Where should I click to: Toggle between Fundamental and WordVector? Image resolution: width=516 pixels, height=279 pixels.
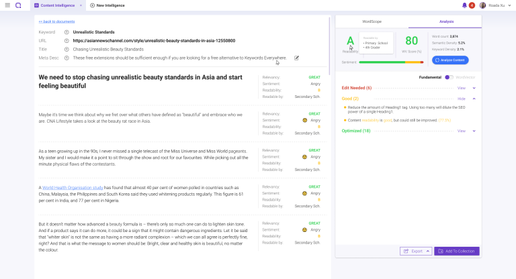click(448, 77)
